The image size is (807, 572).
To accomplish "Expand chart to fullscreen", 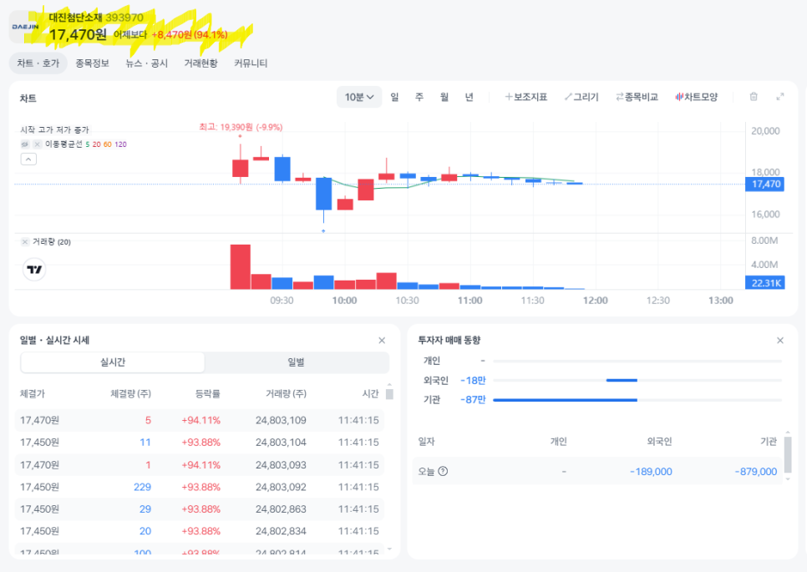I will [780, 97].
